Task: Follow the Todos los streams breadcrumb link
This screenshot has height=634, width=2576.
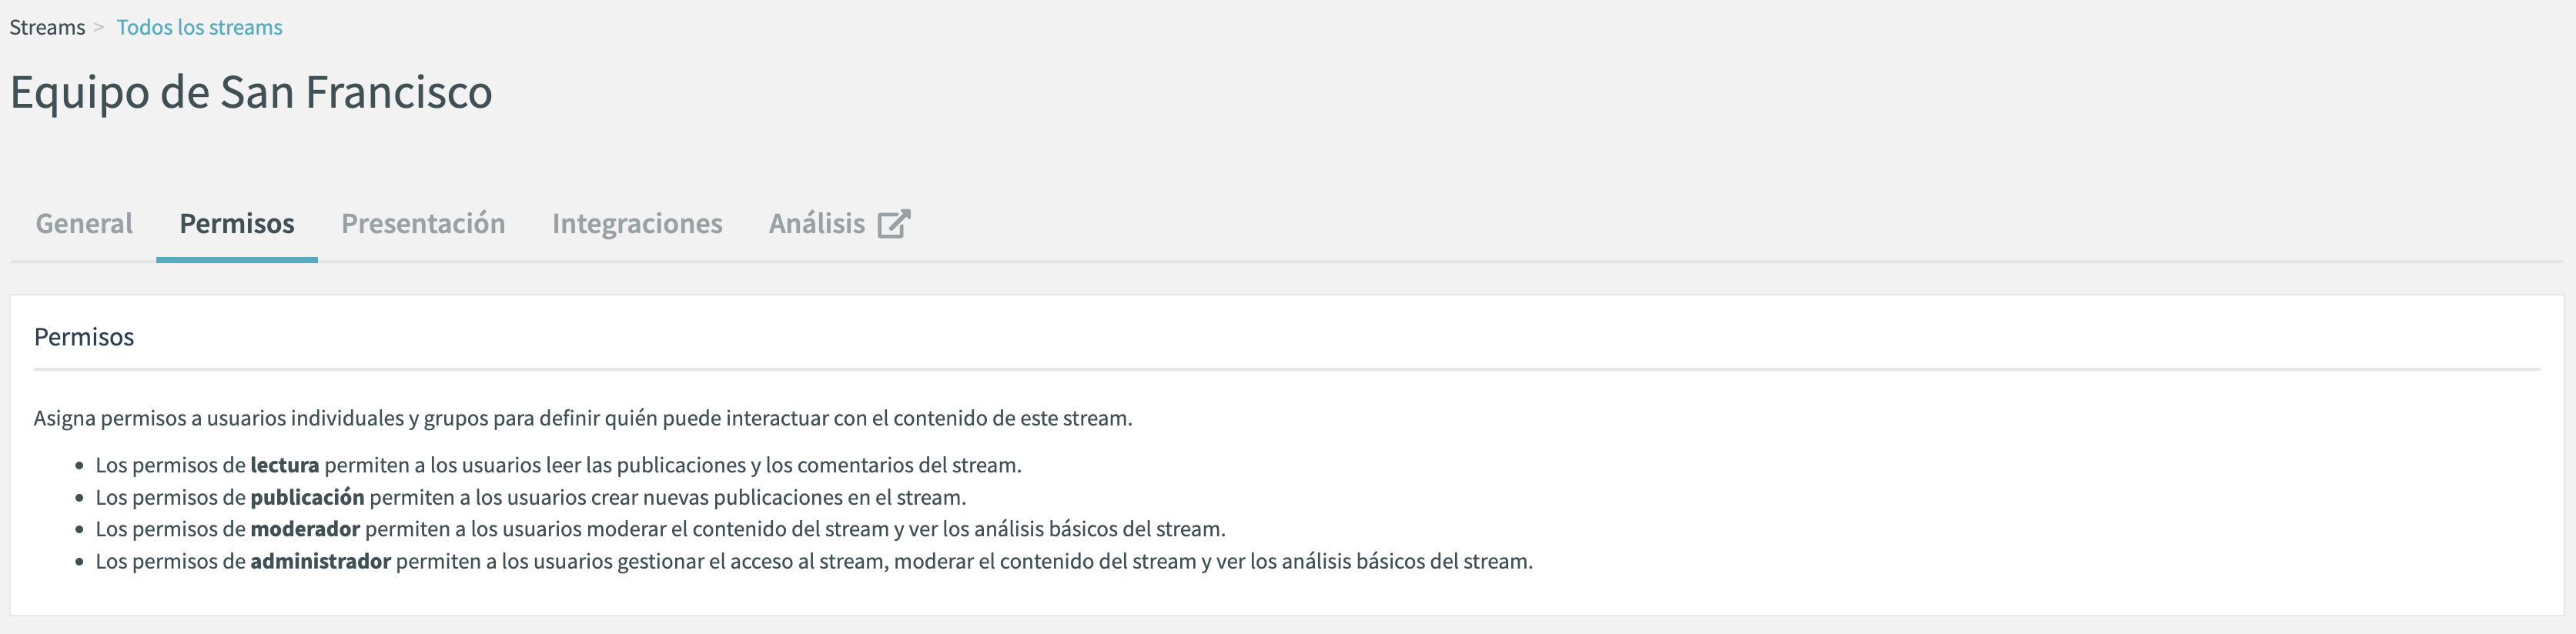Action: (x=199, y=27)
